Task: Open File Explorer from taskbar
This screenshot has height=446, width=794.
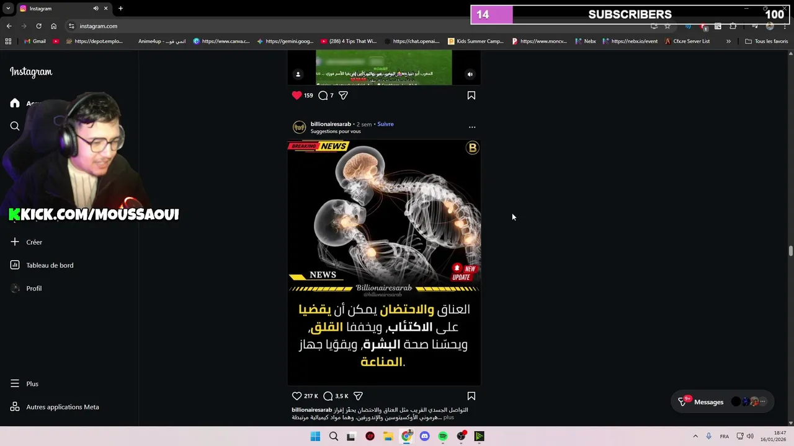Action: (x=388, y=436)
